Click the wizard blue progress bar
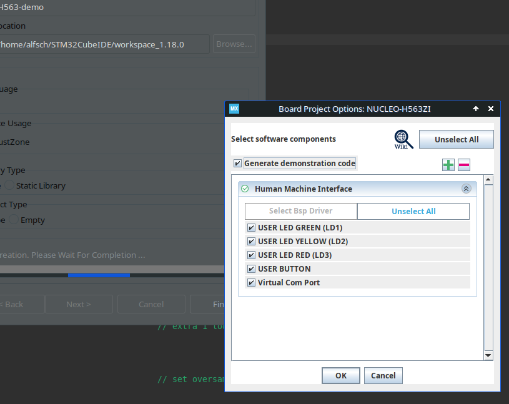Screen dimensions: 509x404 (x=99, y=275)
